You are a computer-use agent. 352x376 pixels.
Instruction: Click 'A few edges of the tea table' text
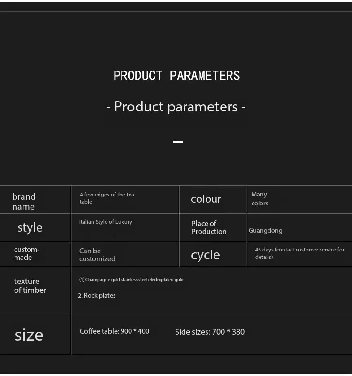coord(107,198)
